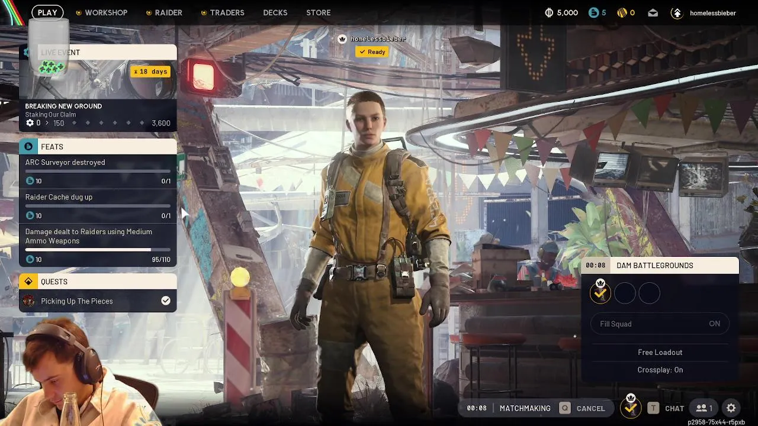758x426 pixels.
Task: Open homelessbieber profile icon in top bar
Action: (x=677, y=12)
